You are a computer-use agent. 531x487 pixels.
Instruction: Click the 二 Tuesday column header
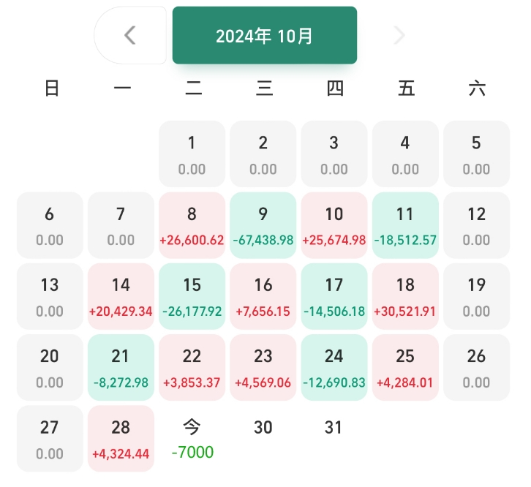pyautogui.click(x=193, y=88)
